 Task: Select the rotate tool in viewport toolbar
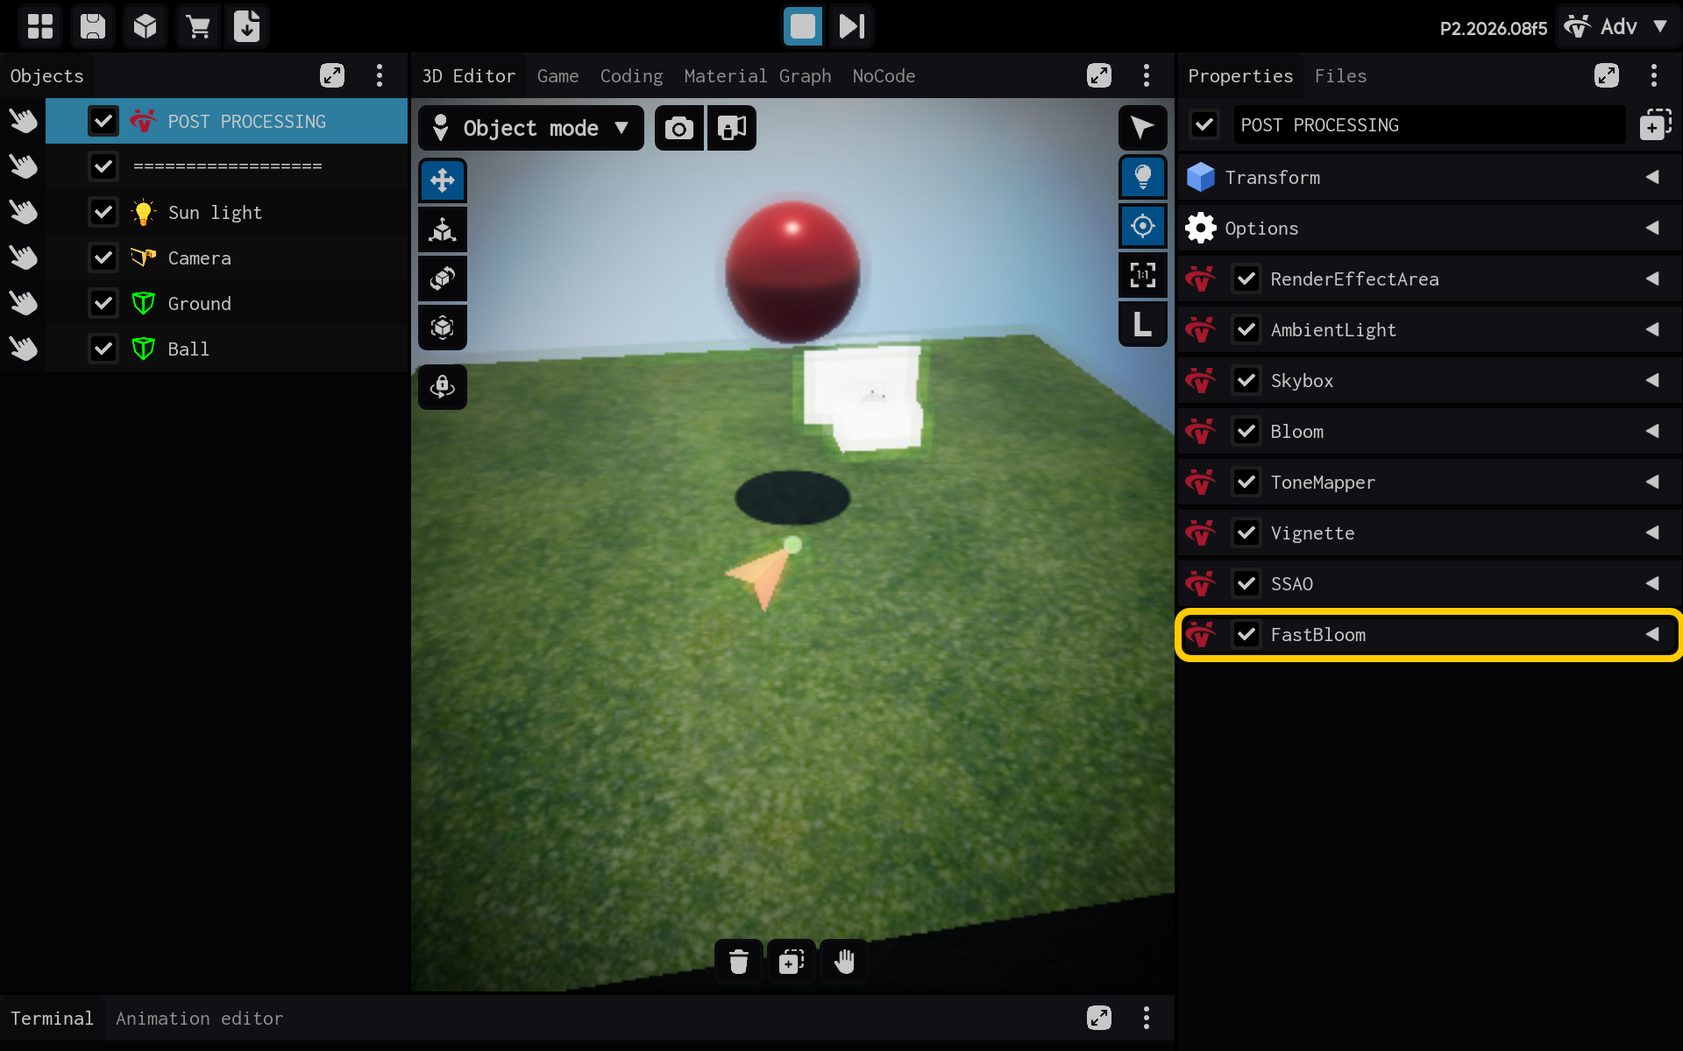443,279
